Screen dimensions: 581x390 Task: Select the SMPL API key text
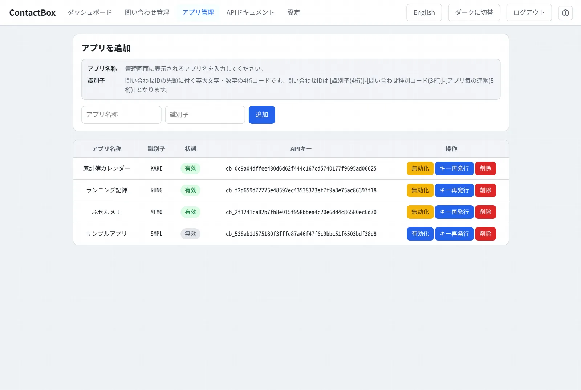(301, 234)
